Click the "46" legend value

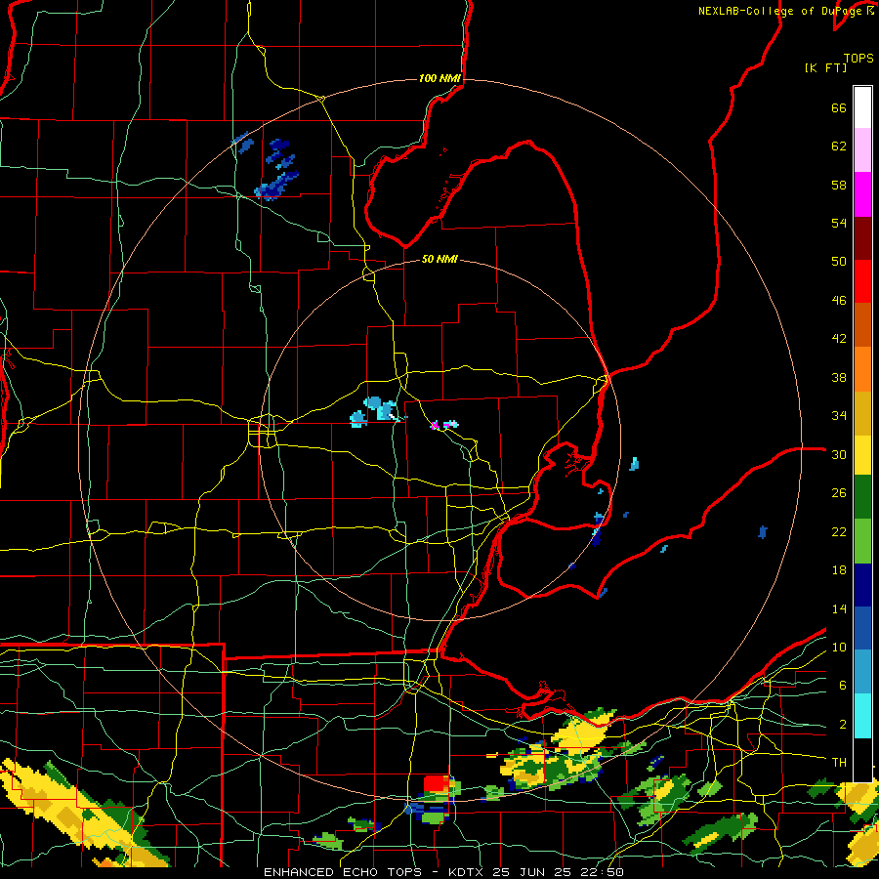coord(839,301)
